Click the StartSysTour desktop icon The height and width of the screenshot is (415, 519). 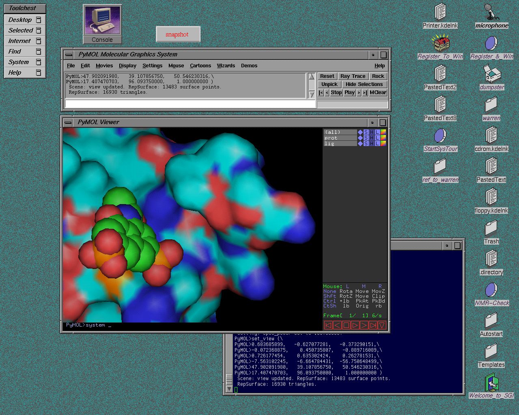pos(440,140)
